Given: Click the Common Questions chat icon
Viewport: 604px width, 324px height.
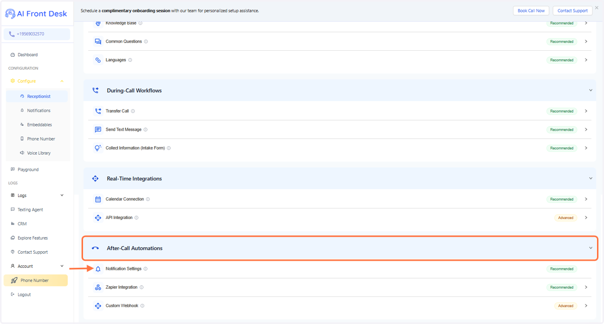Looking at the screenshot, I should [98, 42].
